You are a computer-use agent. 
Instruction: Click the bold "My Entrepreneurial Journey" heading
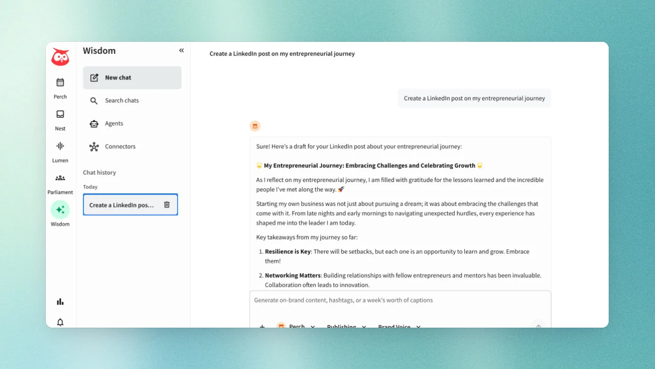pyautogui.click(x=369, y=166)
